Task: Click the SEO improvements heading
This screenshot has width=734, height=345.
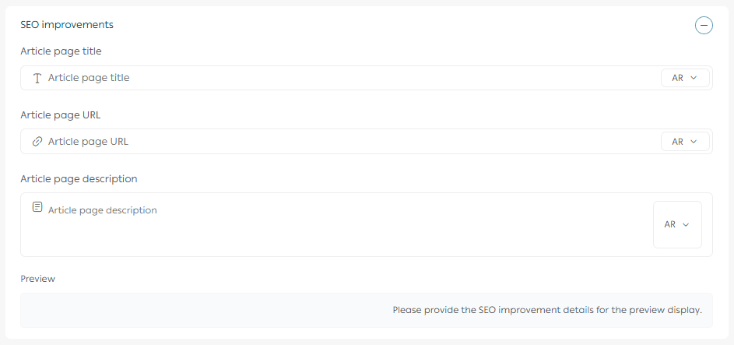Action: coord(67,25)
